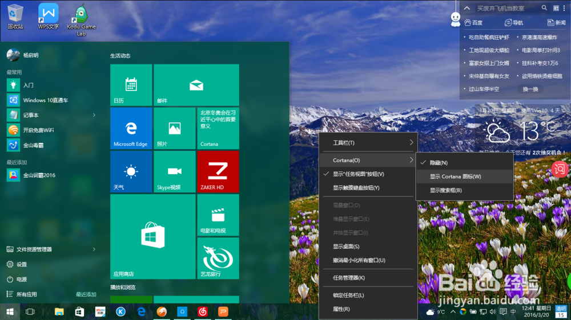The width and height of the screenshot is (571, 320).
Task: Open the NetEase Cloud Music taskbar icon
Action: [203, 311]
